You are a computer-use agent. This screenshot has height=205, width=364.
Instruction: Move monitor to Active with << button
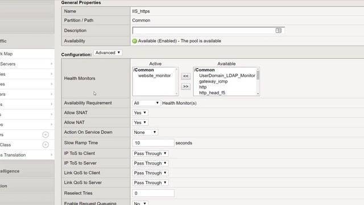[x=186, y=76]
